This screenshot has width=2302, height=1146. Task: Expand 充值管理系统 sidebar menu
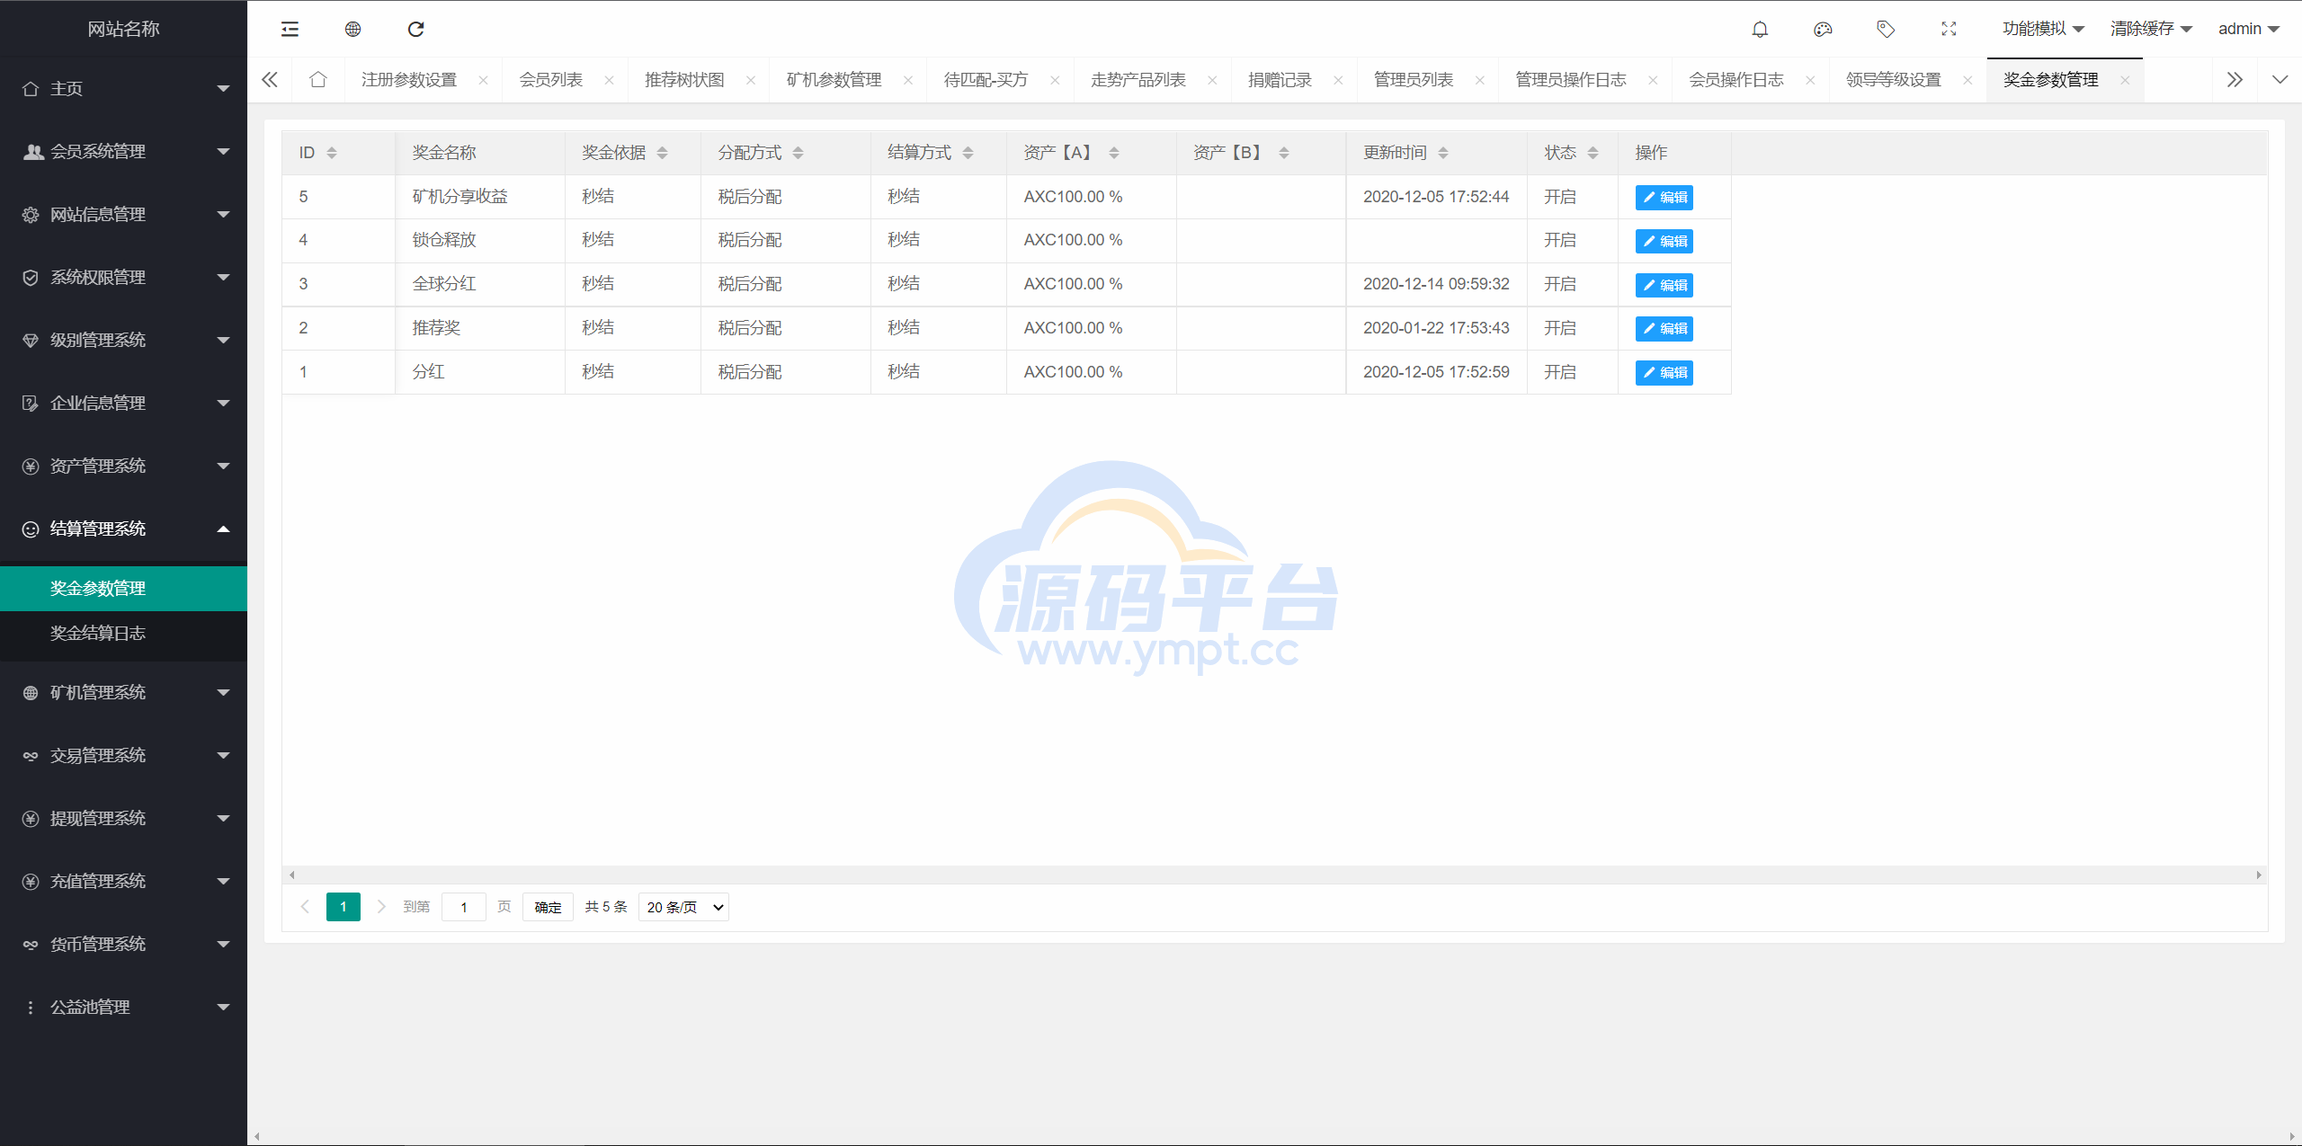click(x=123, y=881)
